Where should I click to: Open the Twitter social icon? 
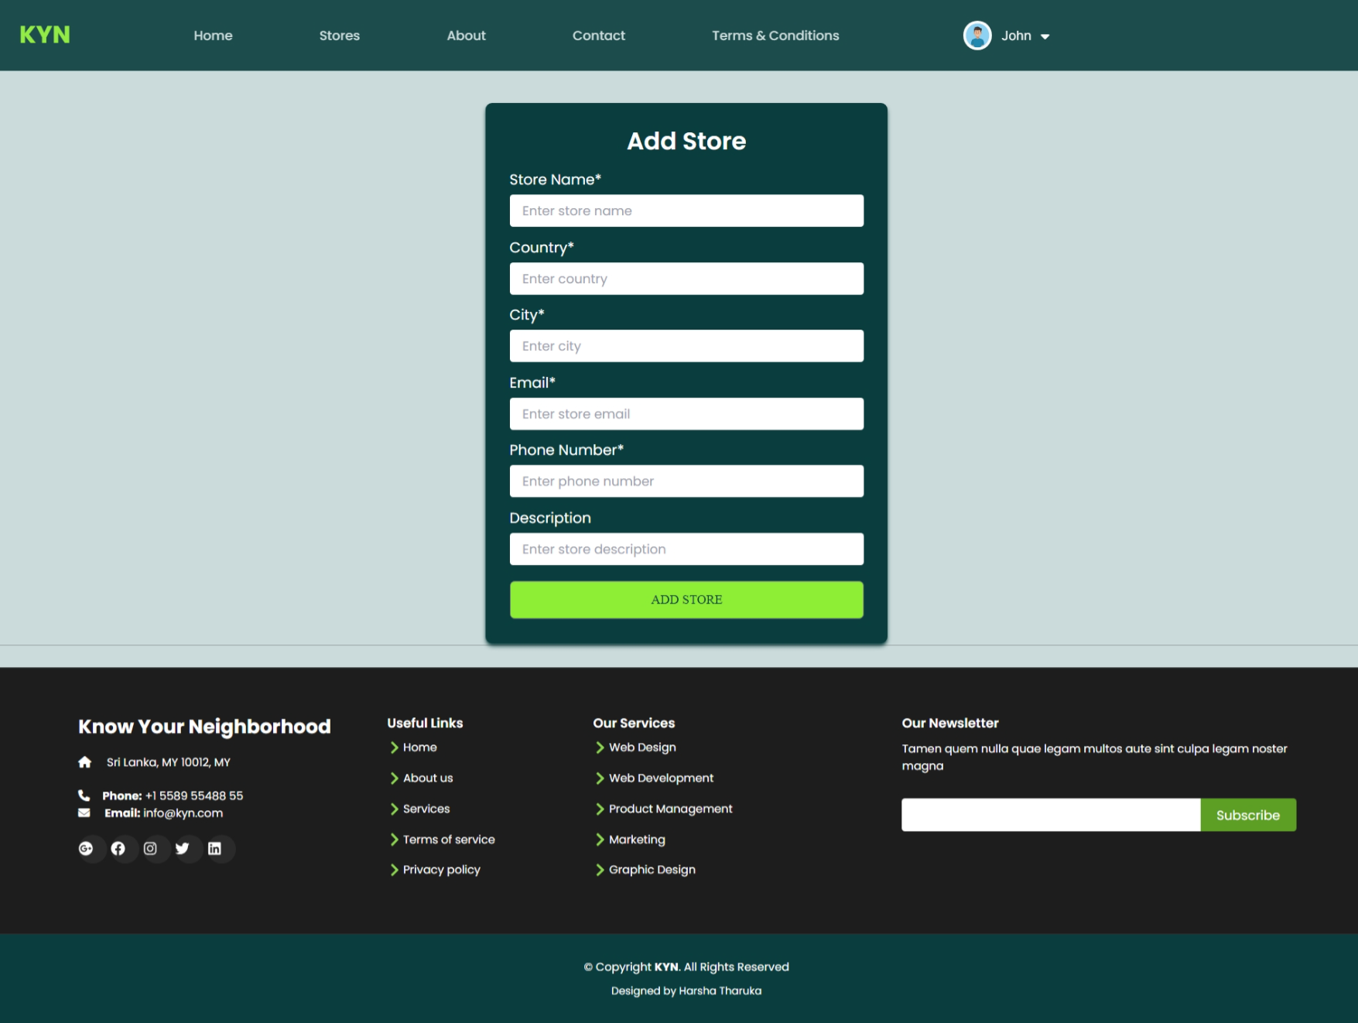click(183, 849)
